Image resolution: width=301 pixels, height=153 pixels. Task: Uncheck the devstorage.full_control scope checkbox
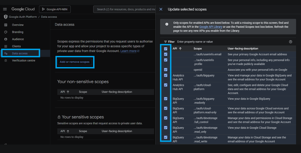coord(166,118)
